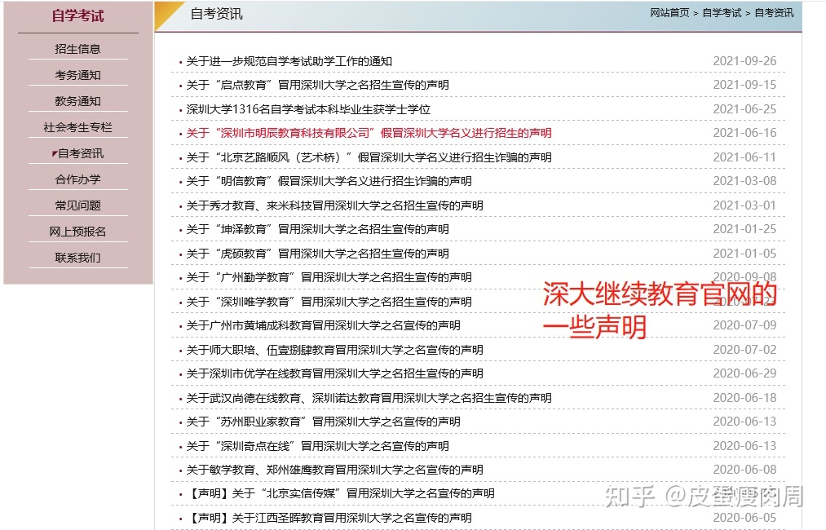The height and width of the screenshot is (530, 826).
Task: Select 教务通知 in the sidebar
Action: point(77,101)
